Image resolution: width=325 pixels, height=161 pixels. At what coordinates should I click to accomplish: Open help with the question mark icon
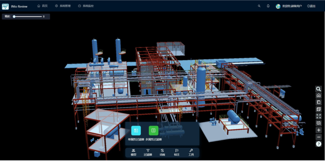[x=319, y=144]
